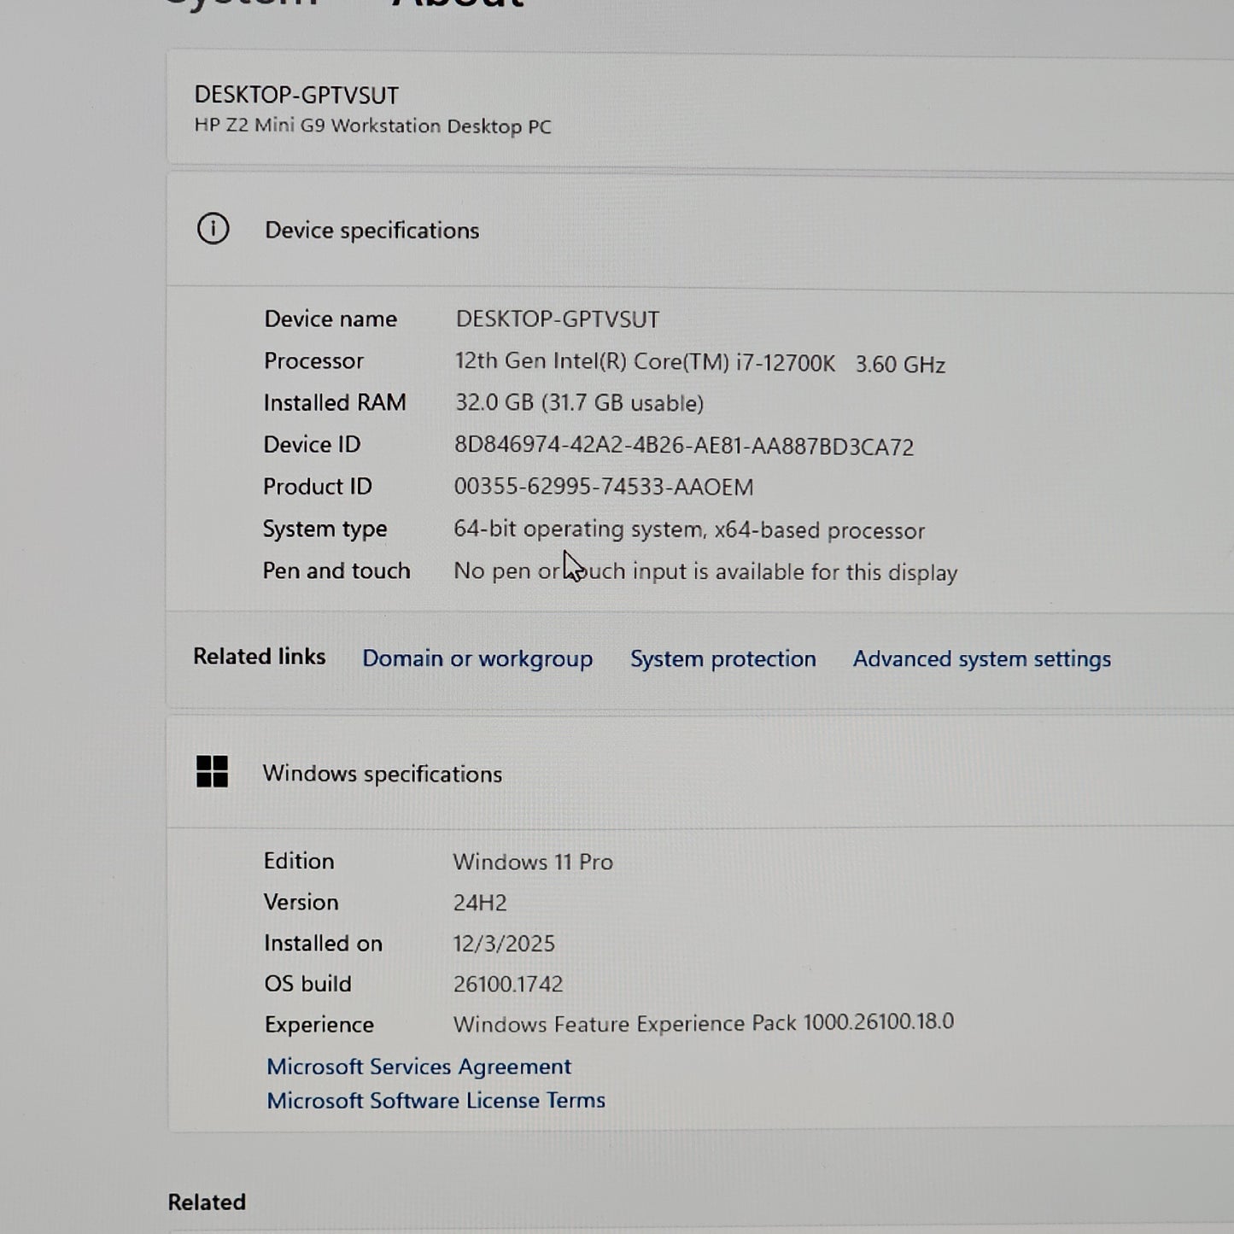The width and height of the screenshot is (1234, 1234).
Task: Select the Product ID value text
Action: (603, 487)
